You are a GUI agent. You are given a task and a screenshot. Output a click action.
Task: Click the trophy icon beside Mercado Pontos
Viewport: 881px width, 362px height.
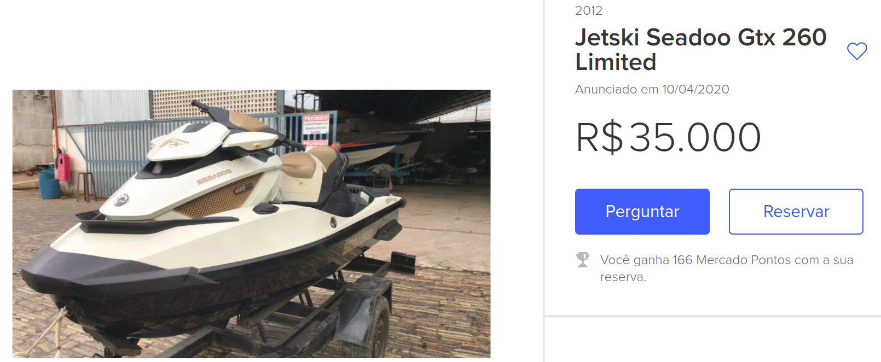tap(583, 259)
